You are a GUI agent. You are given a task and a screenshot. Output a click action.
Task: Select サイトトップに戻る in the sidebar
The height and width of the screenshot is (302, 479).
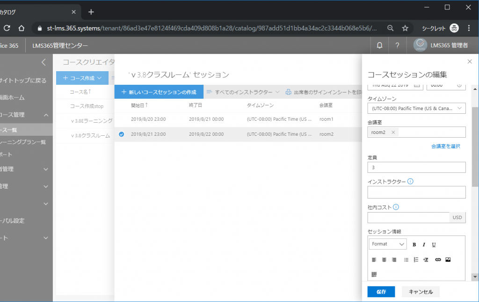tap(23, 81)
